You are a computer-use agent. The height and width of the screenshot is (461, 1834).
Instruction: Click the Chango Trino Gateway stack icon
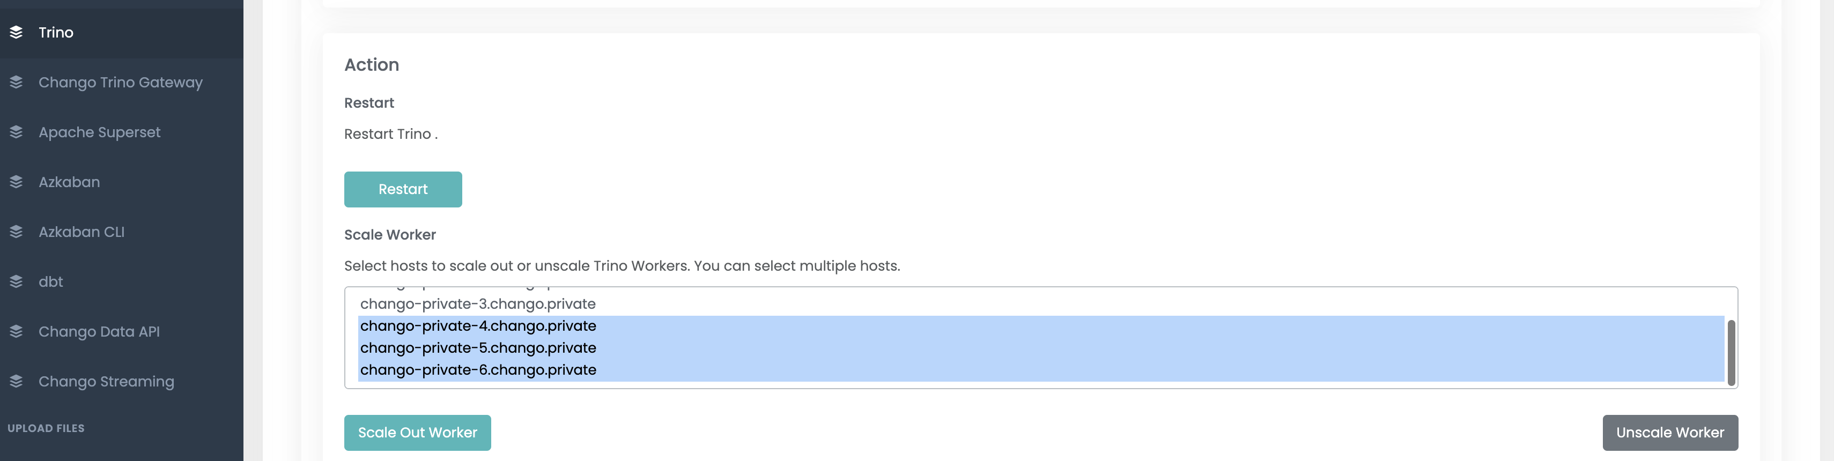coord(17,83)
